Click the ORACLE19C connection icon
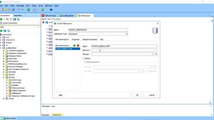 (x=4, y=40)
